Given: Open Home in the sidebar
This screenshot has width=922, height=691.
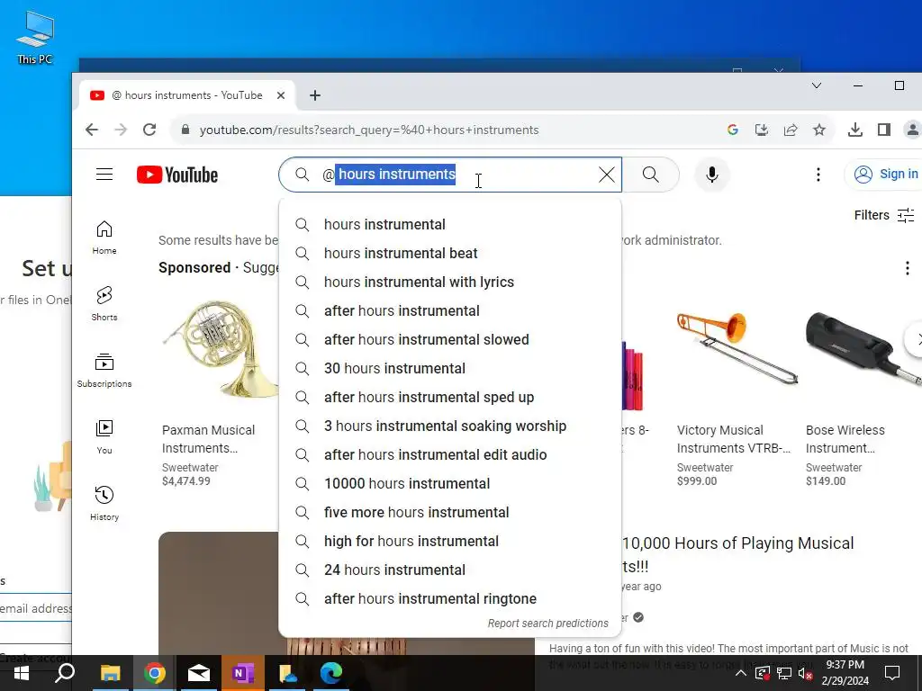Looking at the screenshot, I should [104, 238].
